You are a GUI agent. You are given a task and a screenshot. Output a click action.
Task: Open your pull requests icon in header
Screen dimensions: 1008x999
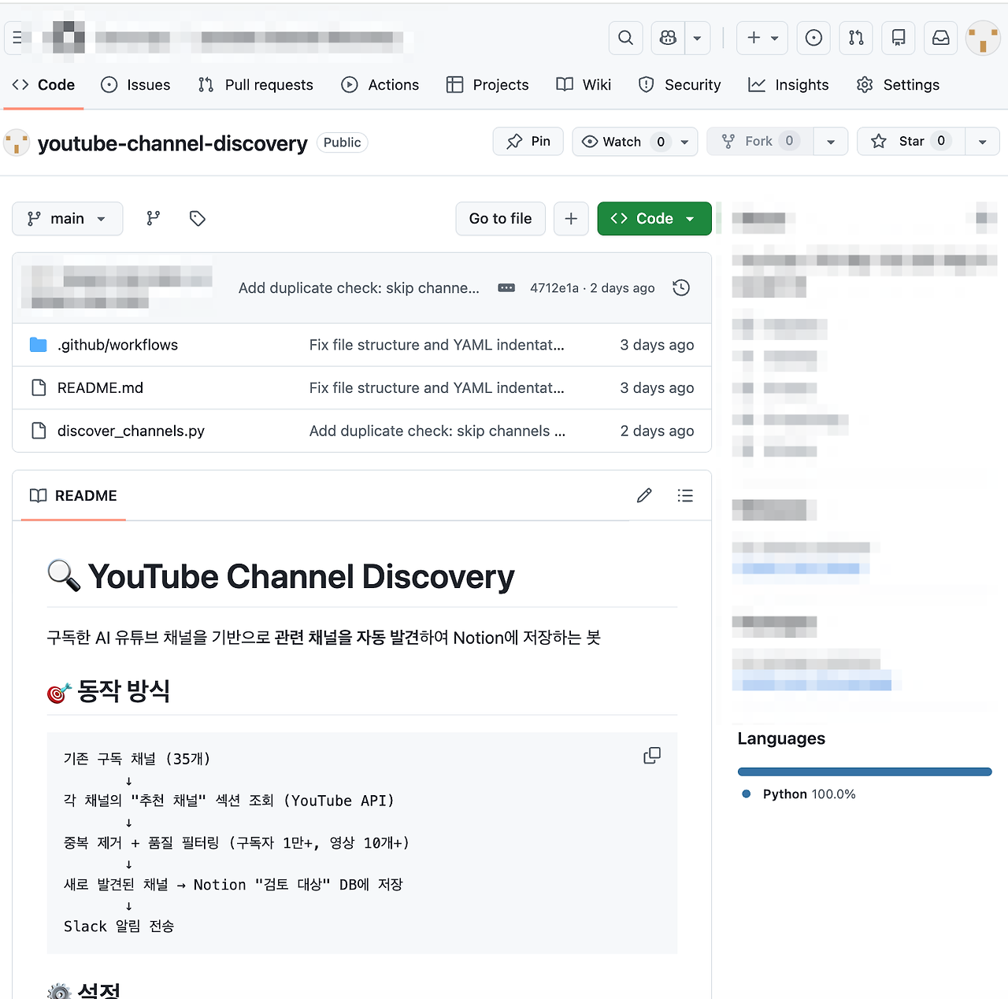pyautogui.click(x=856, y=38)
